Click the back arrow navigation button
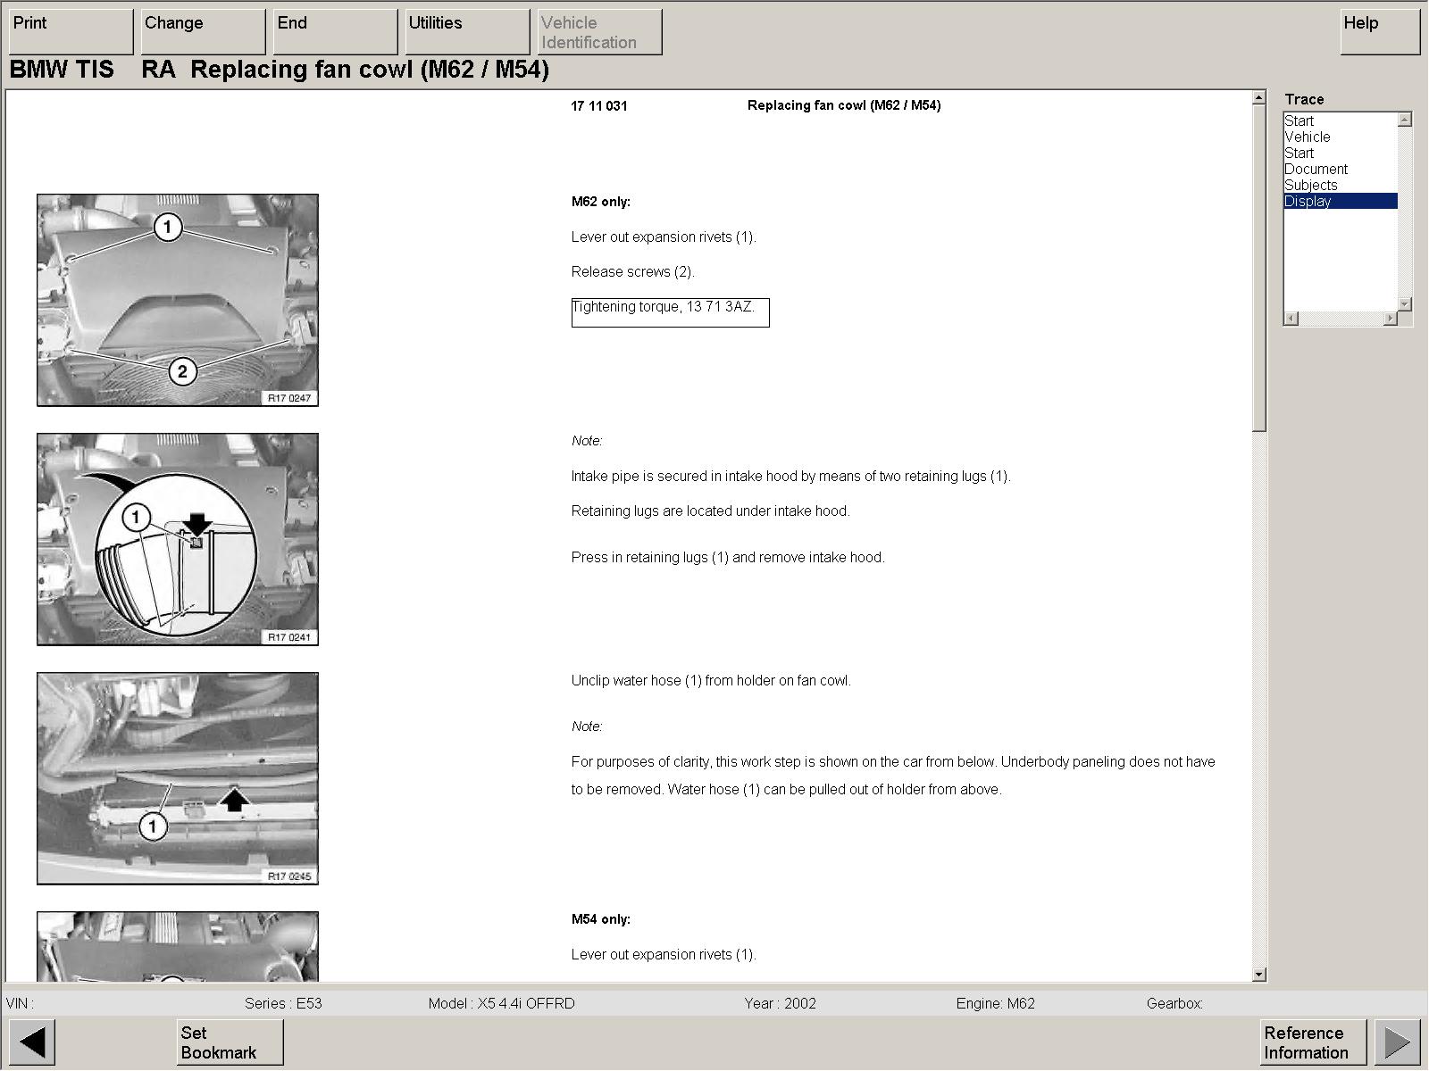 32,1042
